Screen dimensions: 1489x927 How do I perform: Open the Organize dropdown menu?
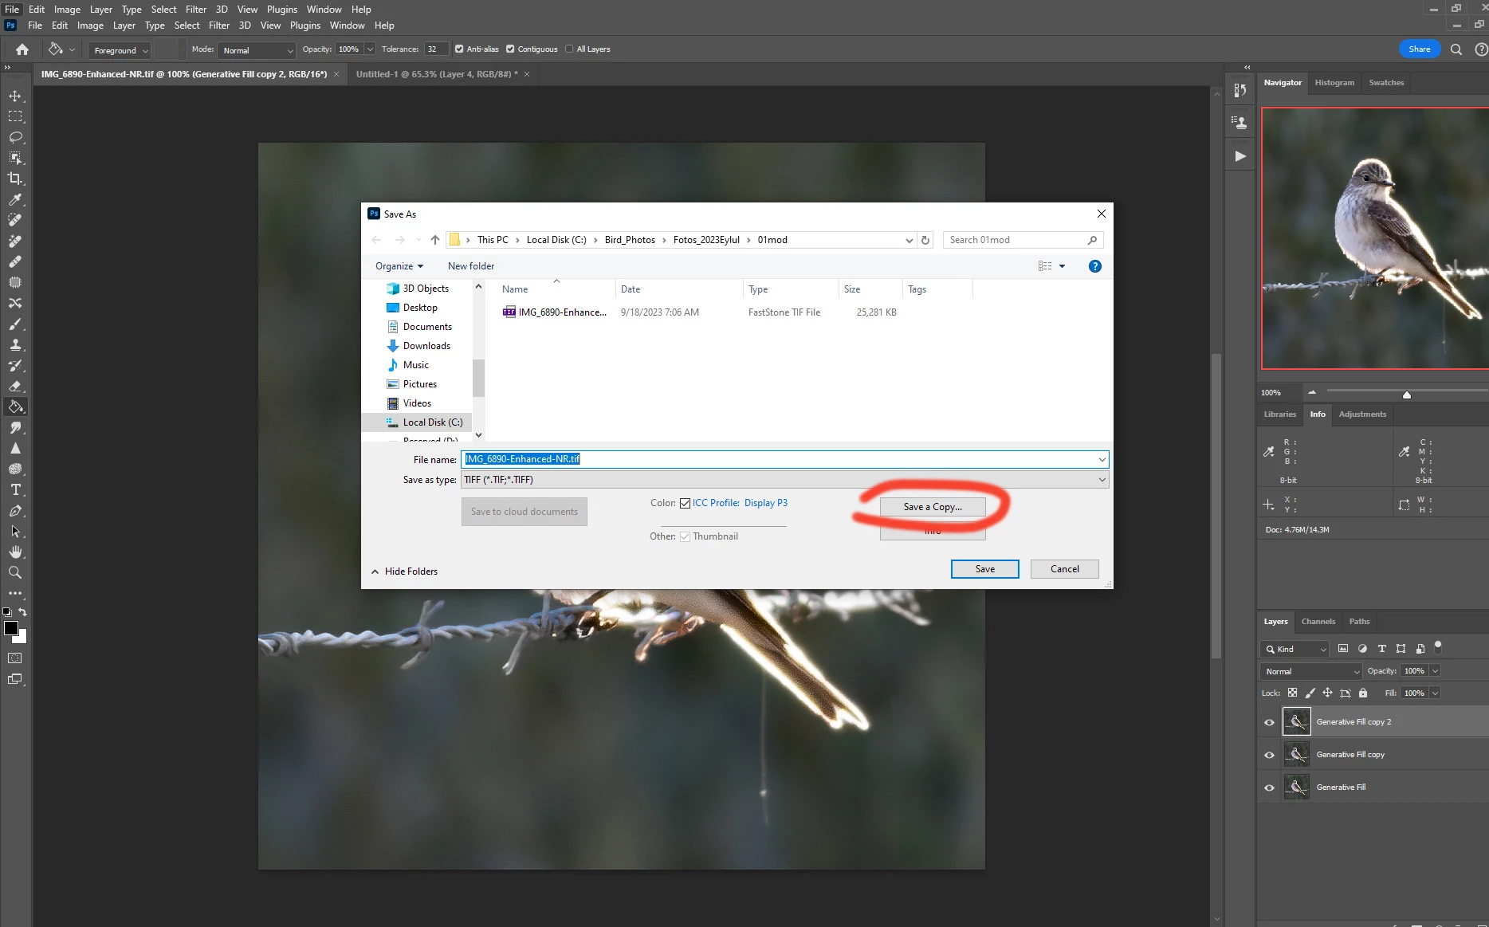pos(399,266)
